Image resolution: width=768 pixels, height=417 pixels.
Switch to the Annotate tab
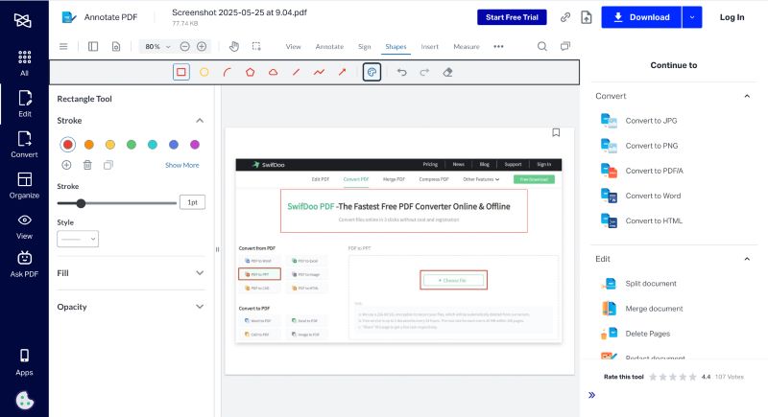tap(329, 46)
